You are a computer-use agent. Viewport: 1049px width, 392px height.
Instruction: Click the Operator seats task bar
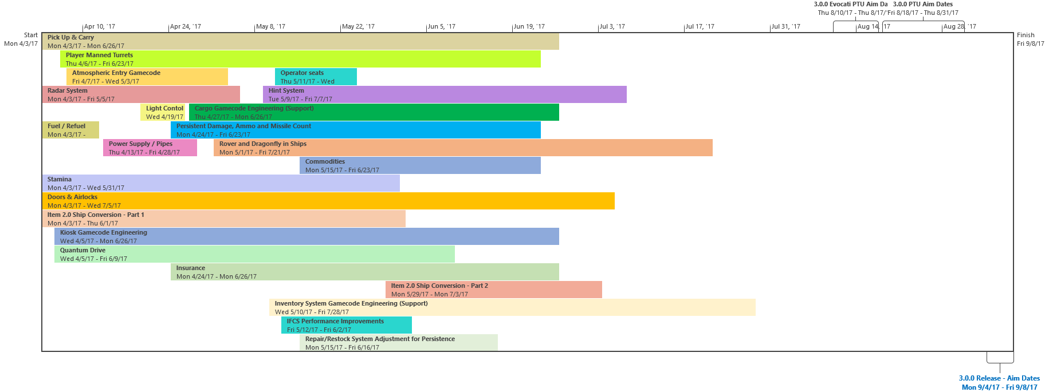click(x=316, y=77)
